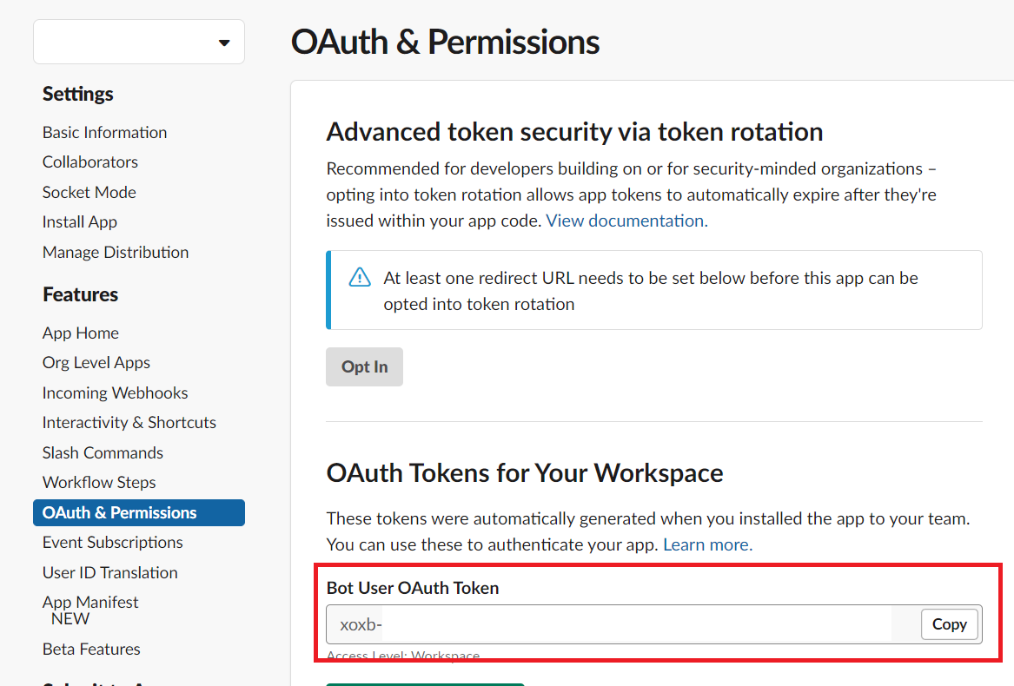Open Interactivity & Shortcuts
The image size is (1014, 686).
(129, 423)
